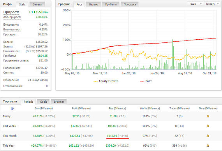Switch to the Stats tab
222x151 pixels.
point(22,4)
